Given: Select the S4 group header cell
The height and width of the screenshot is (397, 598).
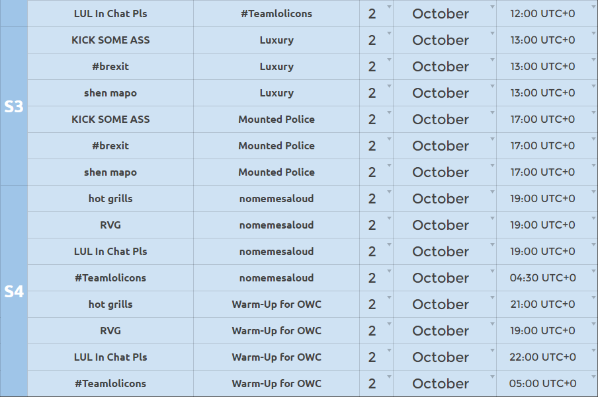Looking at the screenshot, I should tap(14, 291).
